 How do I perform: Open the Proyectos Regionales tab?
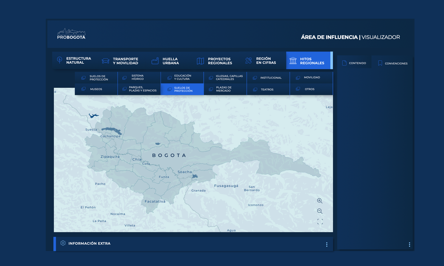[x=215, y=61]
